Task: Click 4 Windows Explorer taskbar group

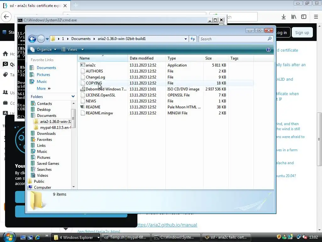Action: (x=75, y=237)
